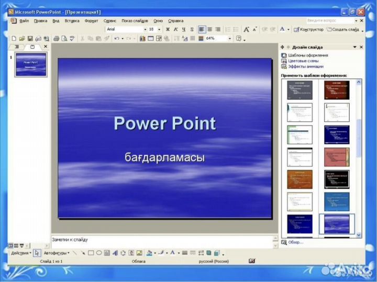Viewport: 377px width, 282px height.
Task: Open an existing file via folder icon
Action: [x=22, y=38]
